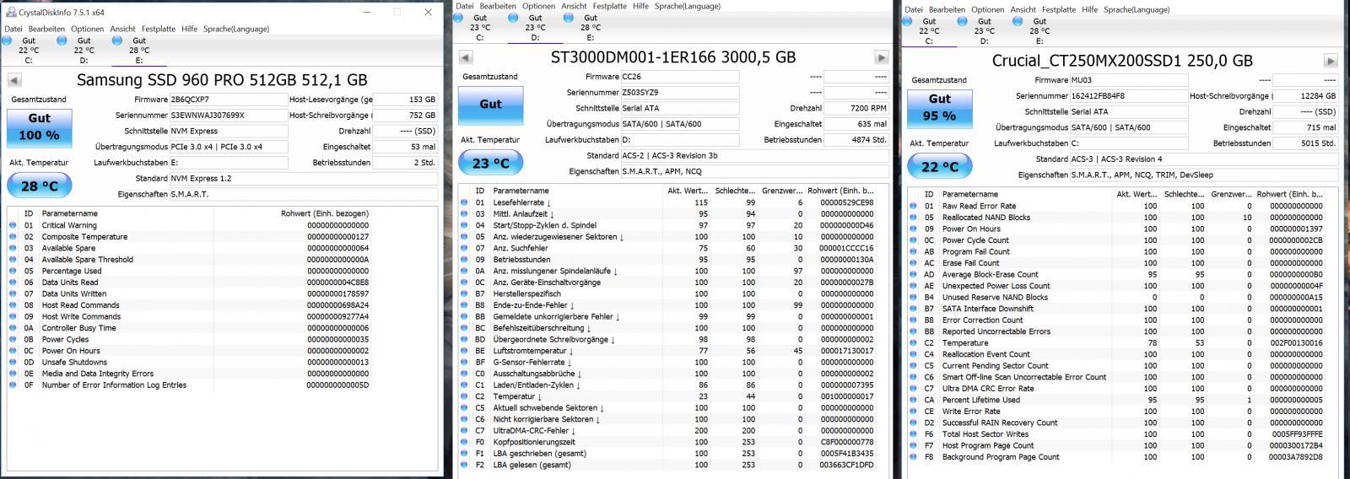Click status circle for Ultra DMA CRC Error Rate row
Screen dimensions: 1350x479
pos(913,389)
